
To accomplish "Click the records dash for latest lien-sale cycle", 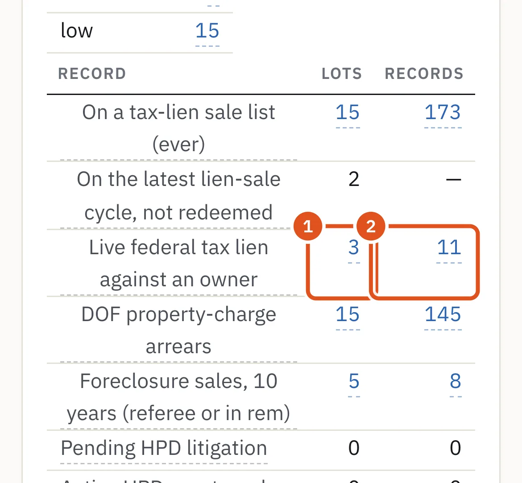I will (453, 180).
